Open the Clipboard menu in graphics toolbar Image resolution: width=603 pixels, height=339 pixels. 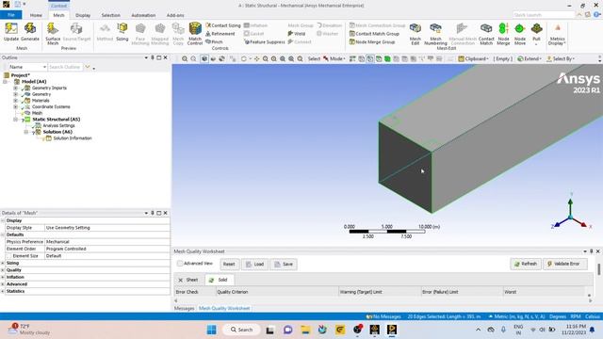(x=473, y=58)
